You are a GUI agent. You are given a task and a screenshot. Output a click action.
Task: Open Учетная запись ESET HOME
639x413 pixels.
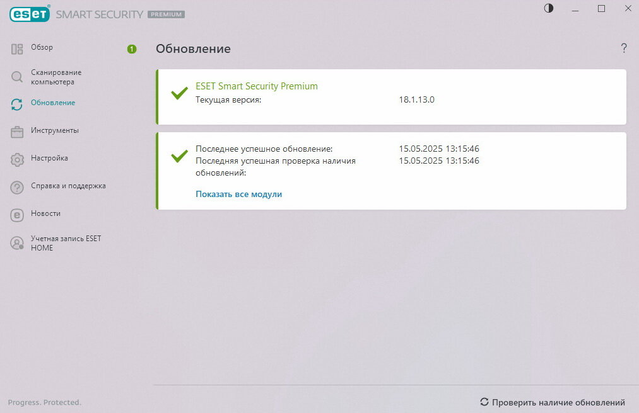66,243
